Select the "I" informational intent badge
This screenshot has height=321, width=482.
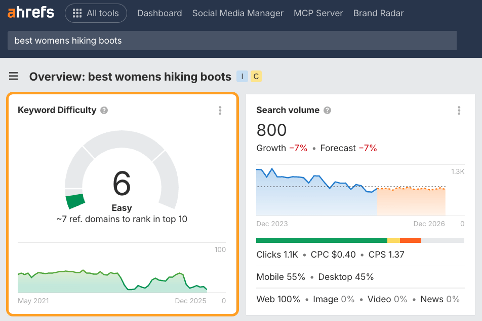coord(242,76)
